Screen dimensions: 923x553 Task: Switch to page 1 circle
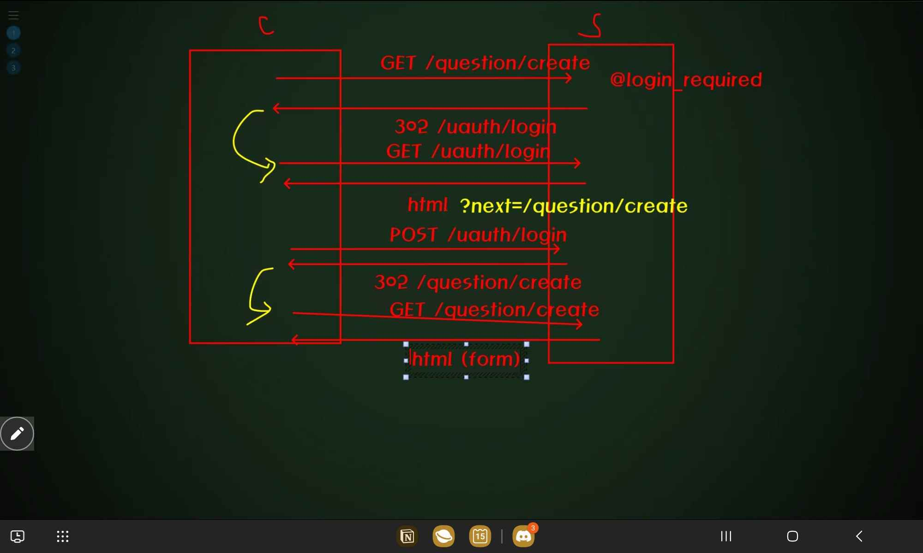click(x=13, y=33)
